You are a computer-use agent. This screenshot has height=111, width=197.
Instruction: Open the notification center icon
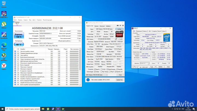click(194, 109)
